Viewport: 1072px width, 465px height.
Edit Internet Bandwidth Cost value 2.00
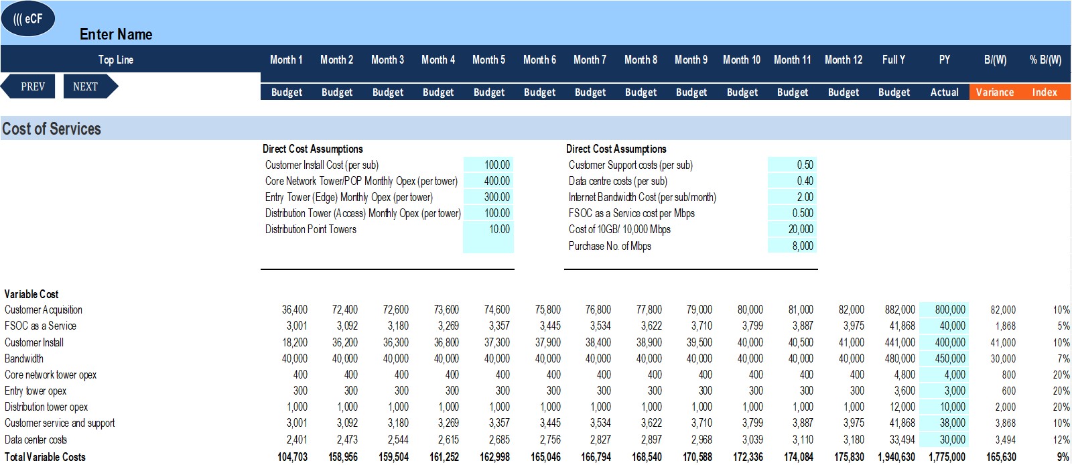click(x=792, y=197)
